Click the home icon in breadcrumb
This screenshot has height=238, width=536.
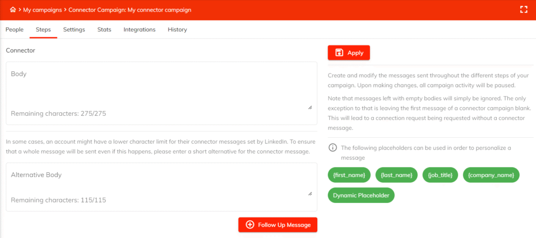[x=13, y=10]
